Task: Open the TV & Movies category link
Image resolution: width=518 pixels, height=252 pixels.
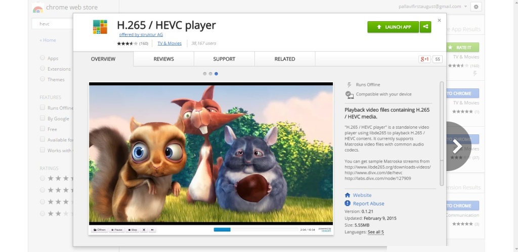Action: [169, 43]
